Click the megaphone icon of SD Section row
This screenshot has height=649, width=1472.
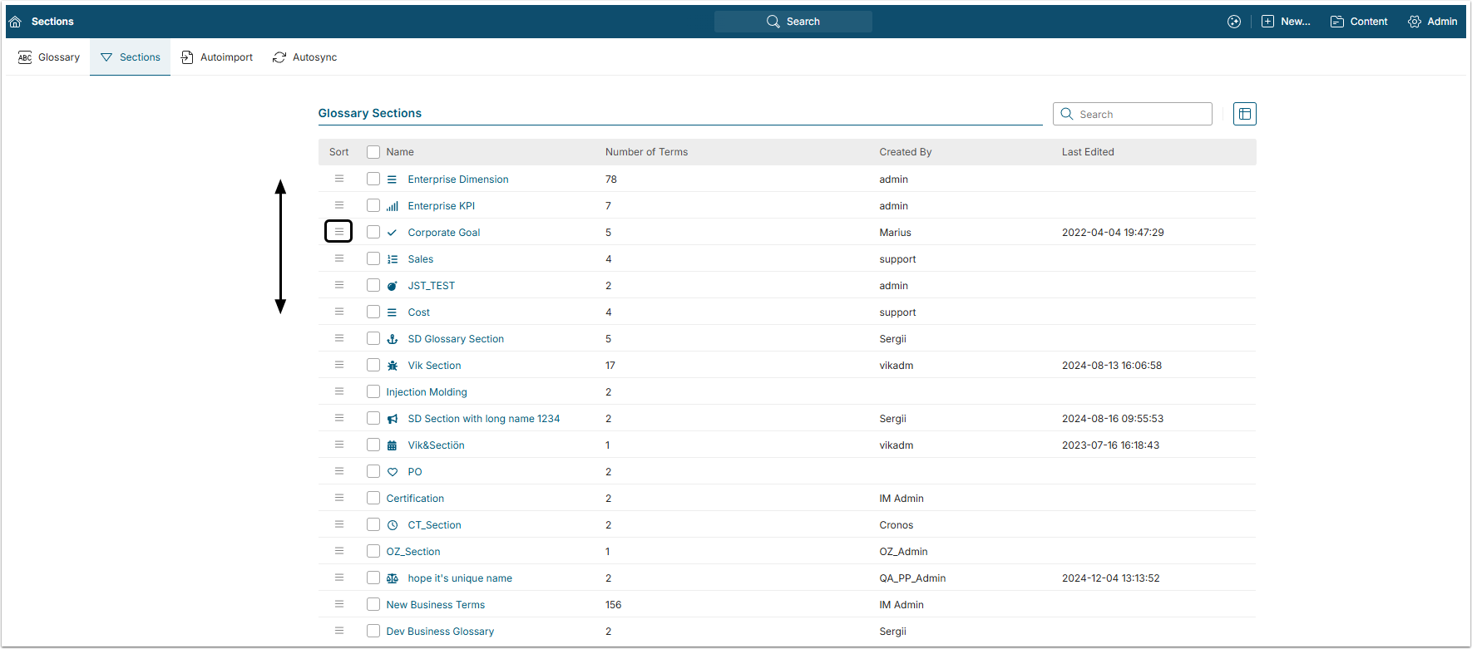coord(393,419)
